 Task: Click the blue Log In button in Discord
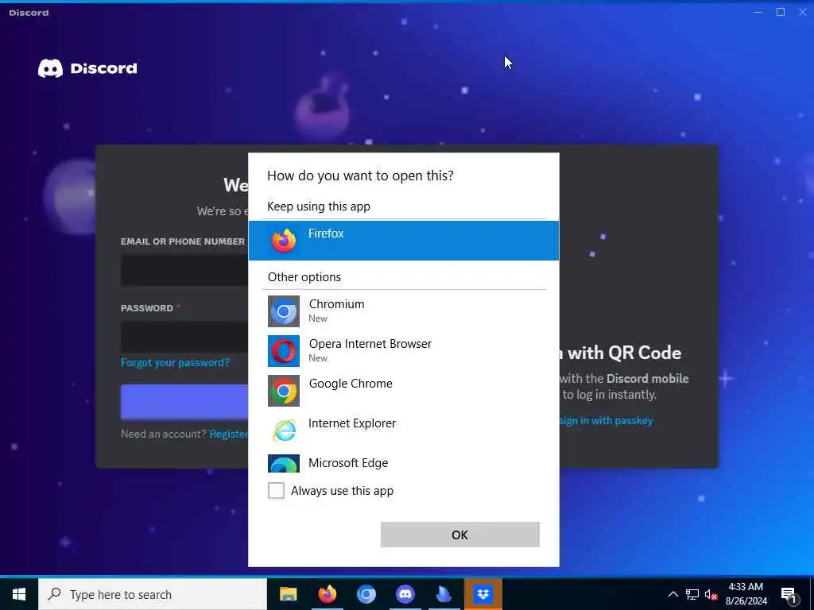coord(184,401)
